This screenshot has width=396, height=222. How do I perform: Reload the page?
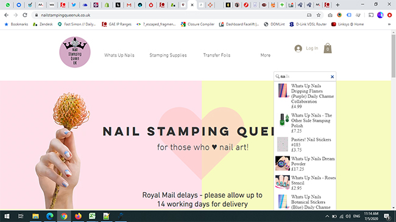[x=25, y=15]
